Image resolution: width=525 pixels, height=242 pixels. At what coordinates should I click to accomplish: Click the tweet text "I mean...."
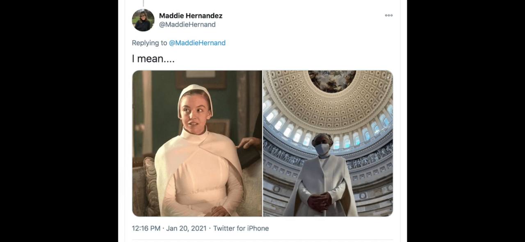click(x=153, y=59)
